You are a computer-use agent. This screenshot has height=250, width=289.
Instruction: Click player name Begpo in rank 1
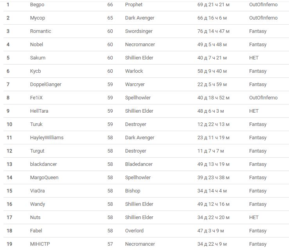click(37, 5)
